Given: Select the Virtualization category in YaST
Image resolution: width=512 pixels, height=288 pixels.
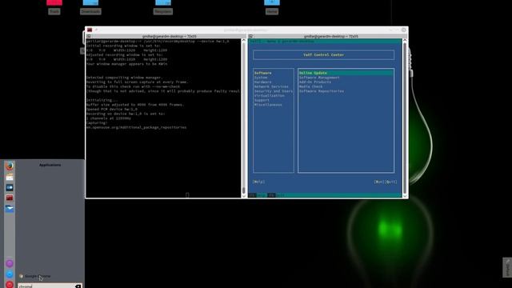Looking at the screenshot, I should (270, 96).
